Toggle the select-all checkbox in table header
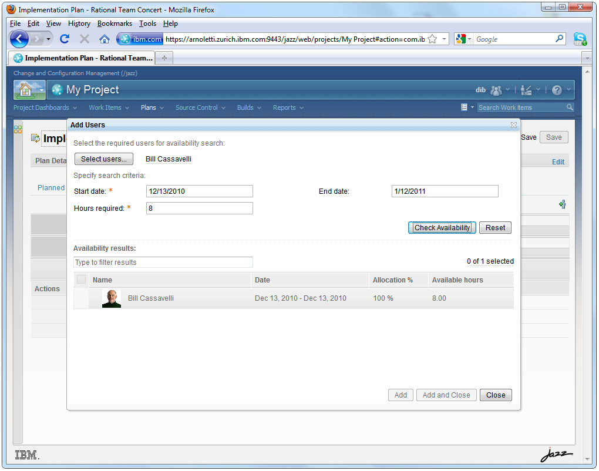Screen dimensions: 599x471 81,279
